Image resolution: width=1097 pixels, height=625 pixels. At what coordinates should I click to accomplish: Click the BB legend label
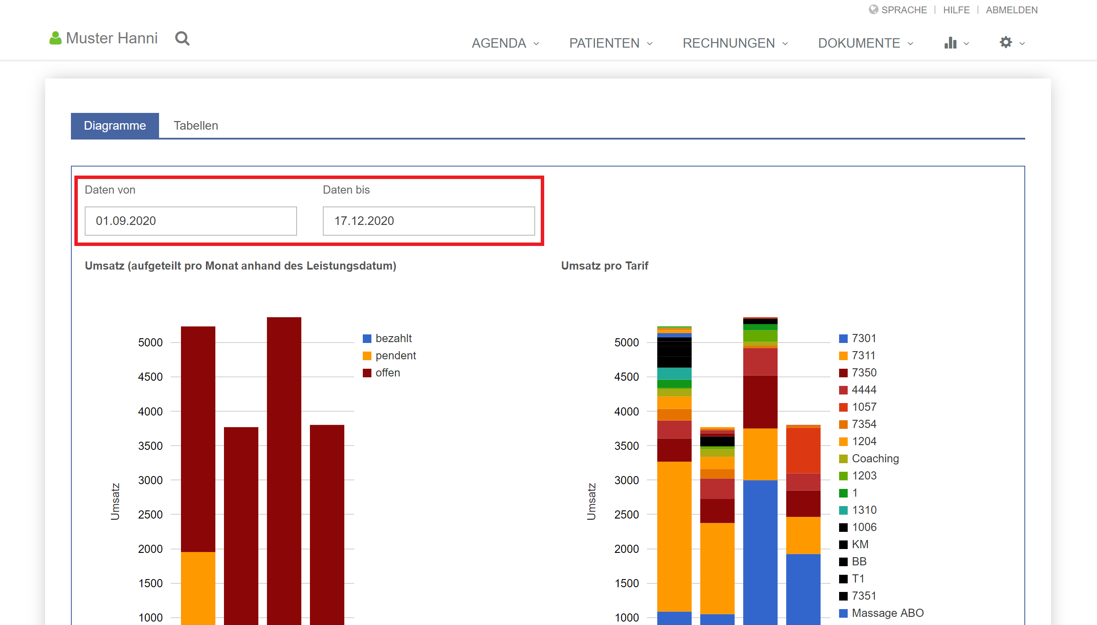pos(859,561)
